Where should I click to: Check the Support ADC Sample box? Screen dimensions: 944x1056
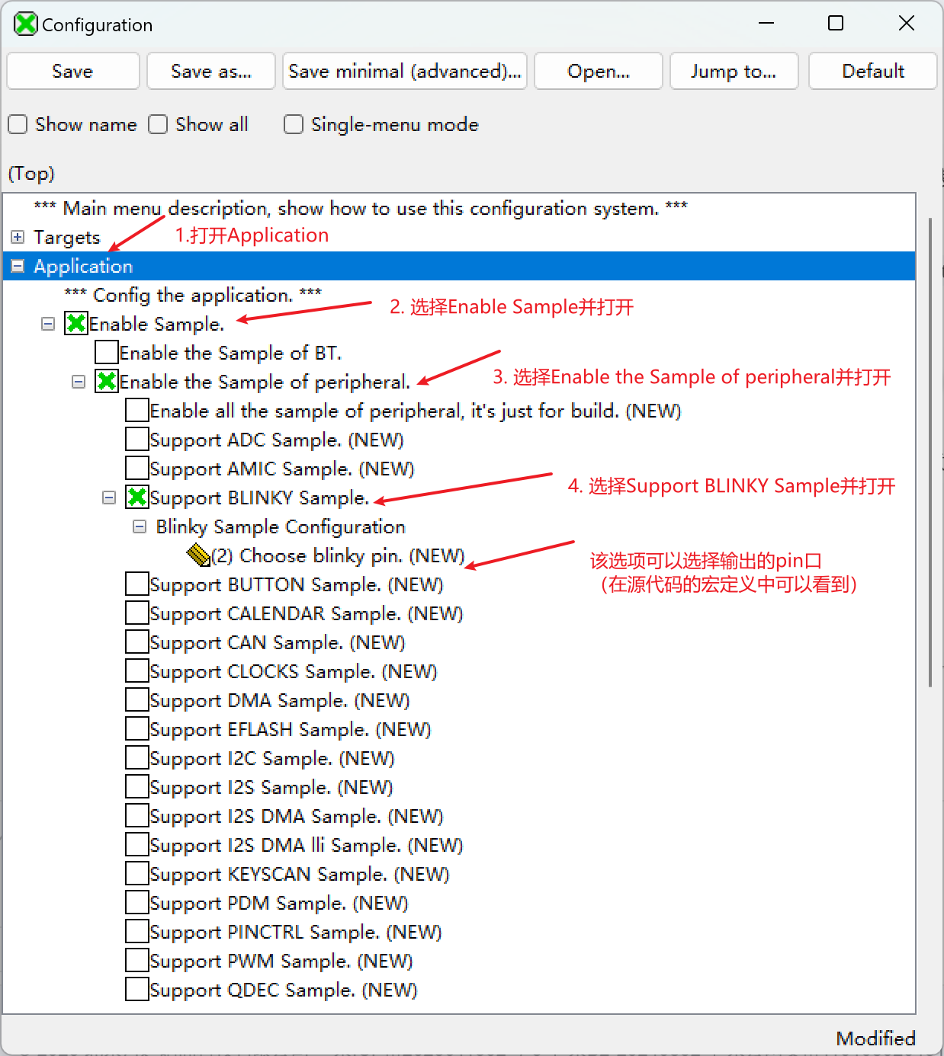click(x=136, y=440)
